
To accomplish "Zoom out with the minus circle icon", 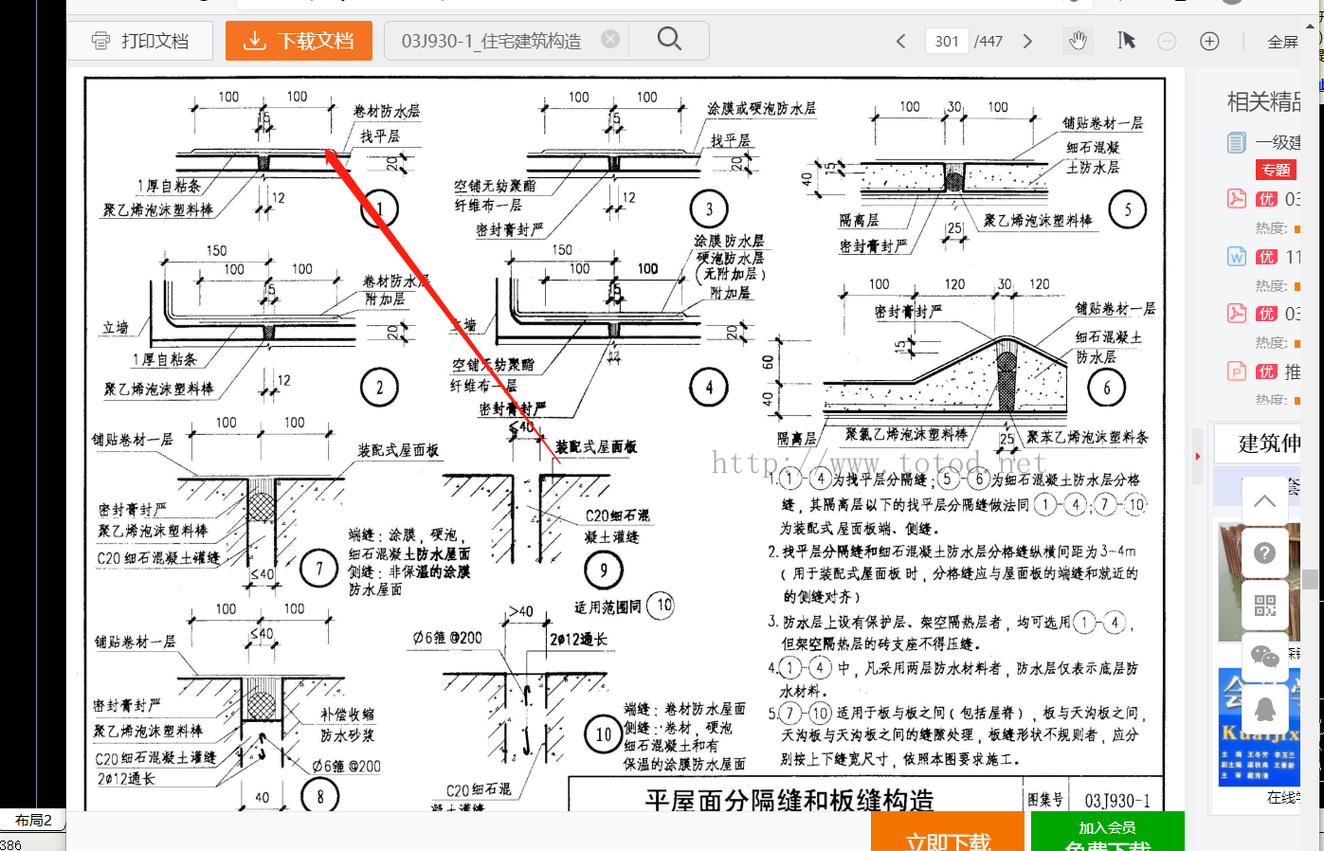I will click(1168, 41).
